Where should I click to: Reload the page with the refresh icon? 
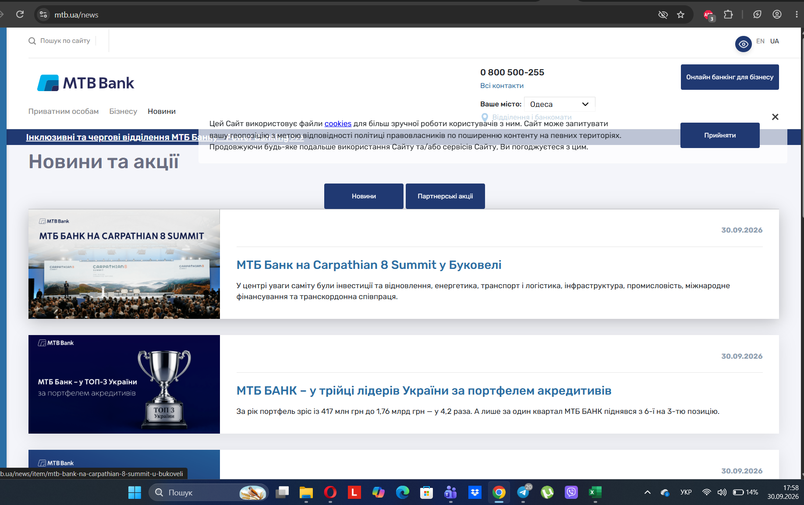(x=20, y=14)
